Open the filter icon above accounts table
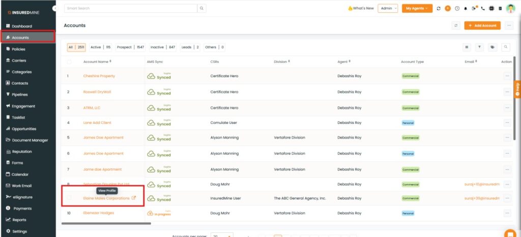521x237 pixels. tap(479, 47)
